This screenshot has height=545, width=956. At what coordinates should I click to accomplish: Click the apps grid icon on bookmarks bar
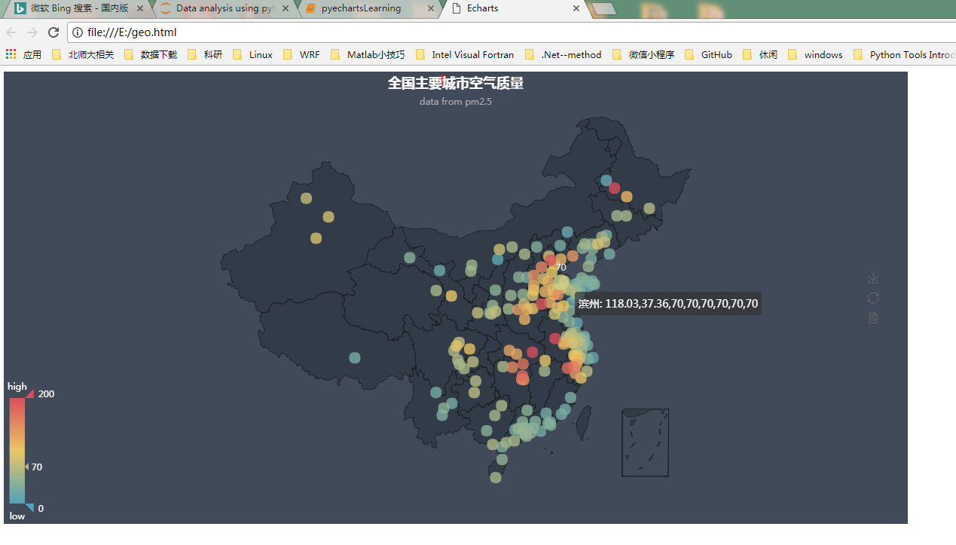pos(11,54)
